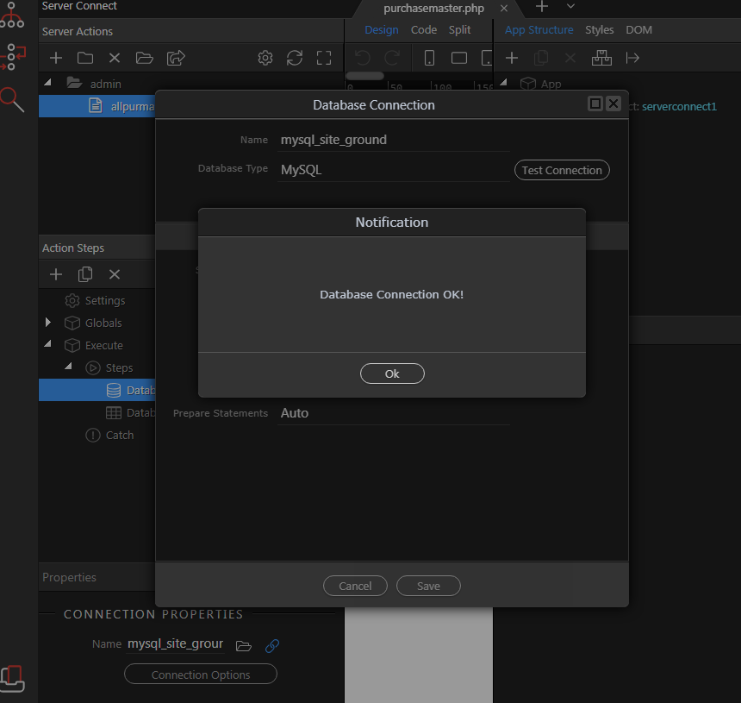The image size is (741, 703).
Task: Click the open folder icon beside connection name
Action: 244,645
